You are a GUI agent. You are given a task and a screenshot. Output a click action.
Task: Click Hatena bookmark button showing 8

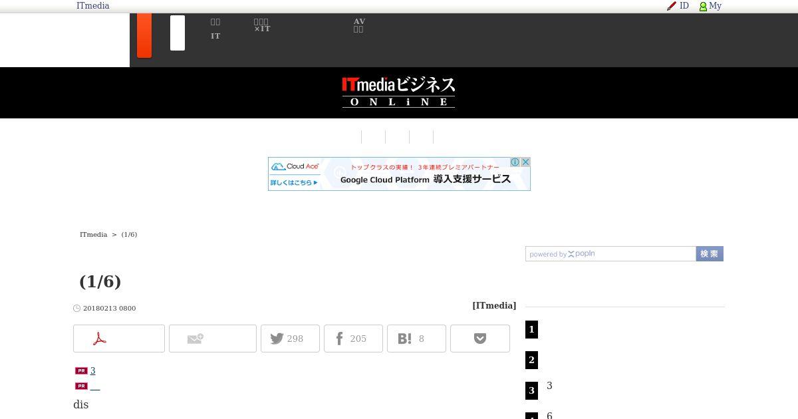click(416, 339)
